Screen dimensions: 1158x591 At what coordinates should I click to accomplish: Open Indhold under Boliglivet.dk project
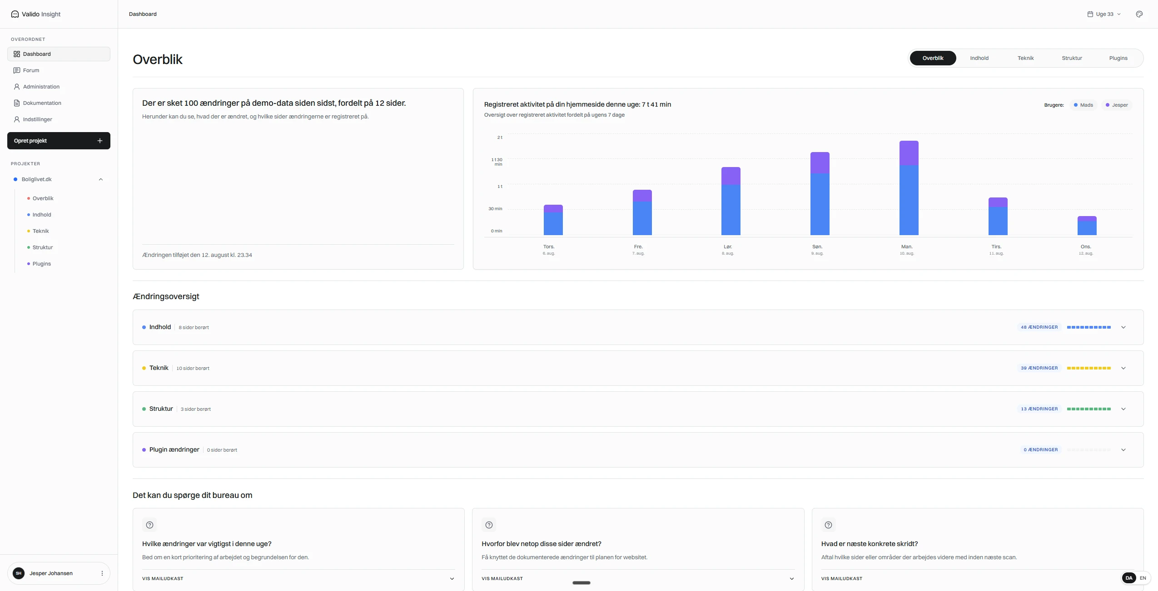pyautogui.click(x=42, y=215)
